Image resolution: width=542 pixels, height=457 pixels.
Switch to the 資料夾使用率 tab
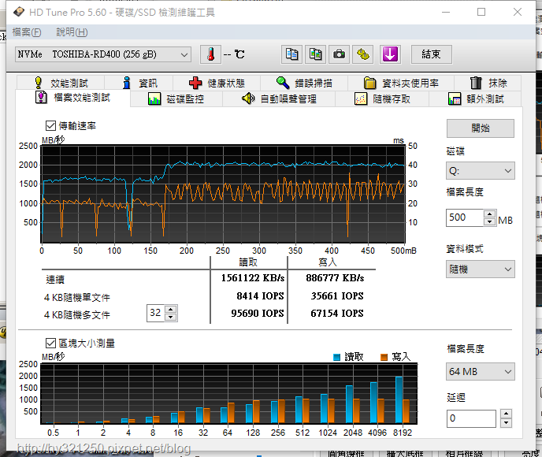coord(401,83)
